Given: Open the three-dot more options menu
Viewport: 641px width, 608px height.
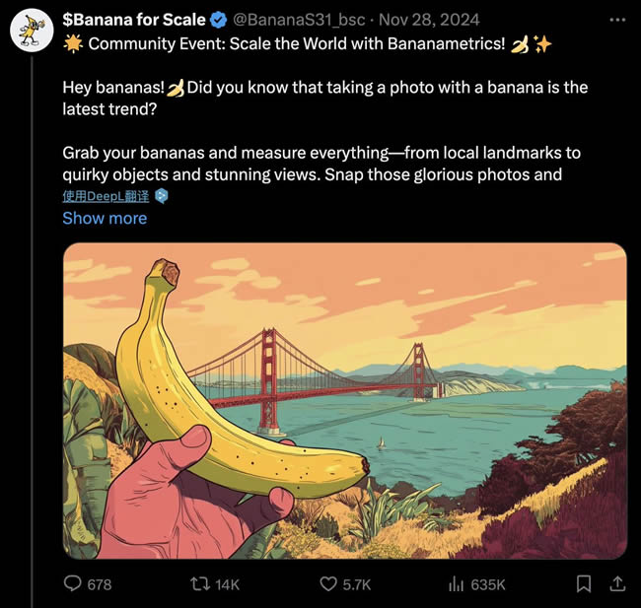Looking at the screenshot, I should [618, 19].
